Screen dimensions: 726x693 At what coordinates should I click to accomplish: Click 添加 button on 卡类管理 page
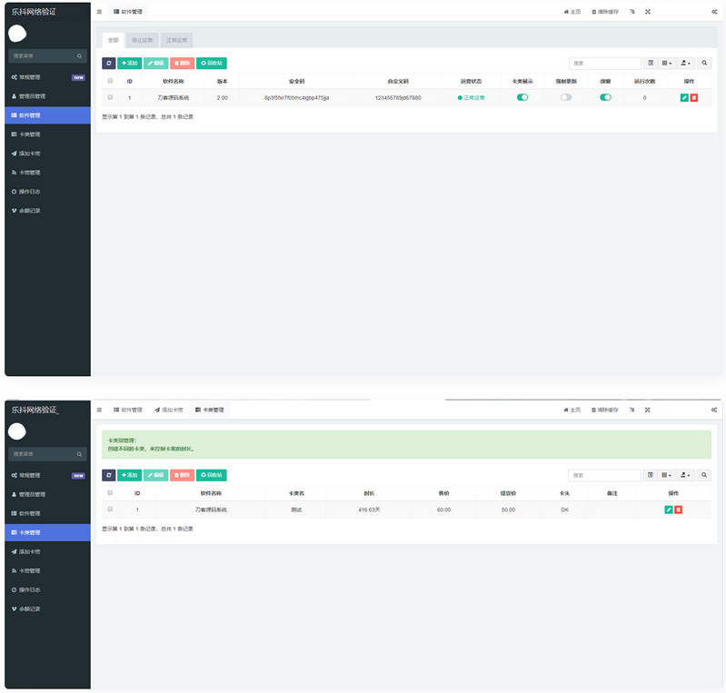pos(129,475)
